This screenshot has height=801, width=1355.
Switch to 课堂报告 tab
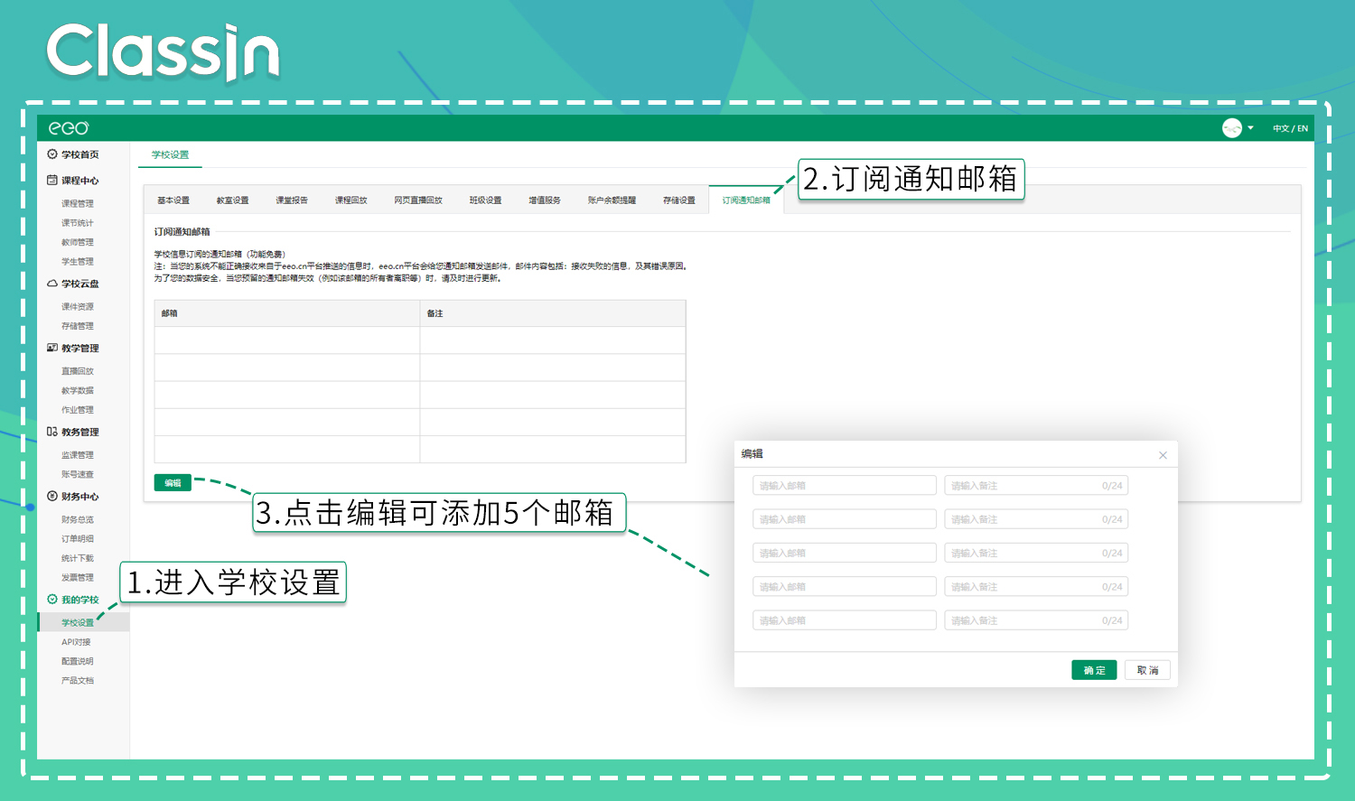(x=292, y=200)
